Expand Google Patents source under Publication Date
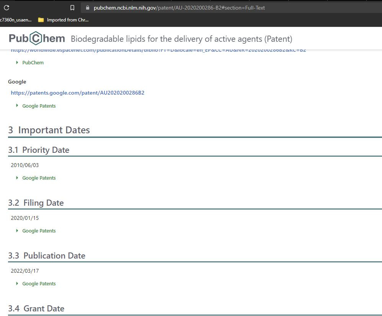Viewport: 382px width, 316px height. [x=36, y=283]
